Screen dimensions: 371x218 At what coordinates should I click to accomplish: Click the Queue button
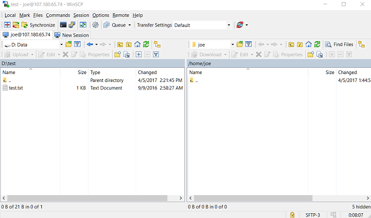[115, 25]
